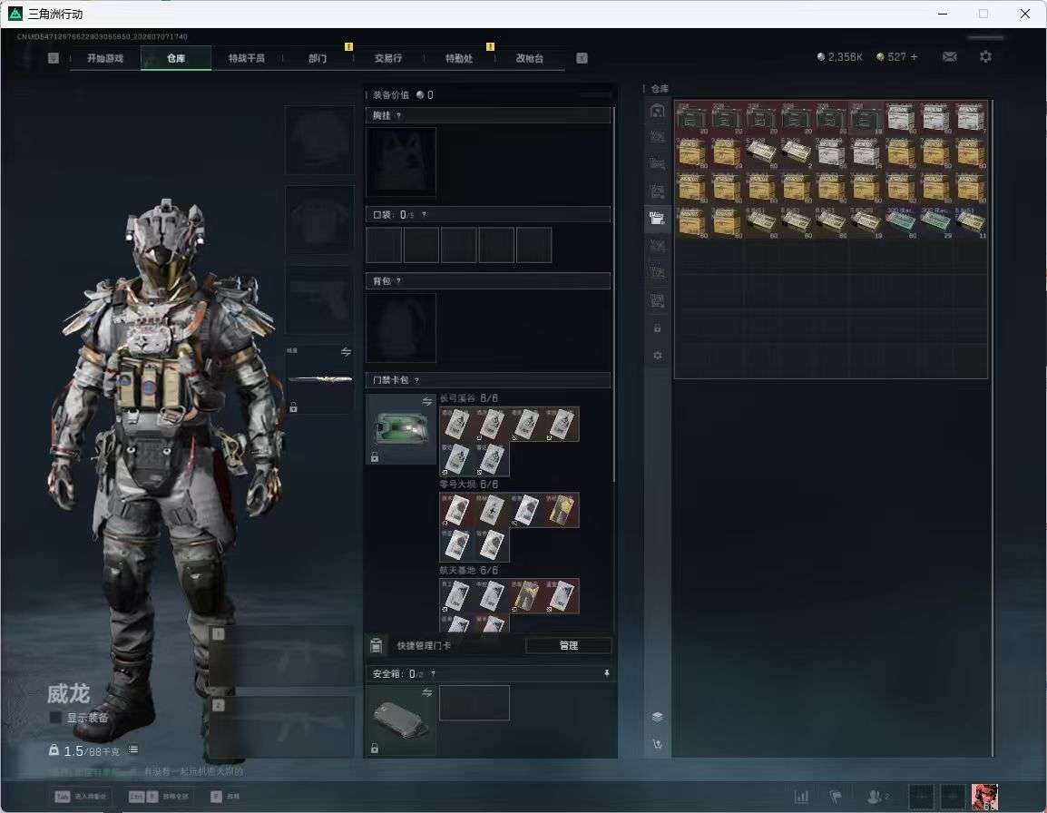
Task: Click the swap arrows on the key card case
Action: [x=426, y=401]
